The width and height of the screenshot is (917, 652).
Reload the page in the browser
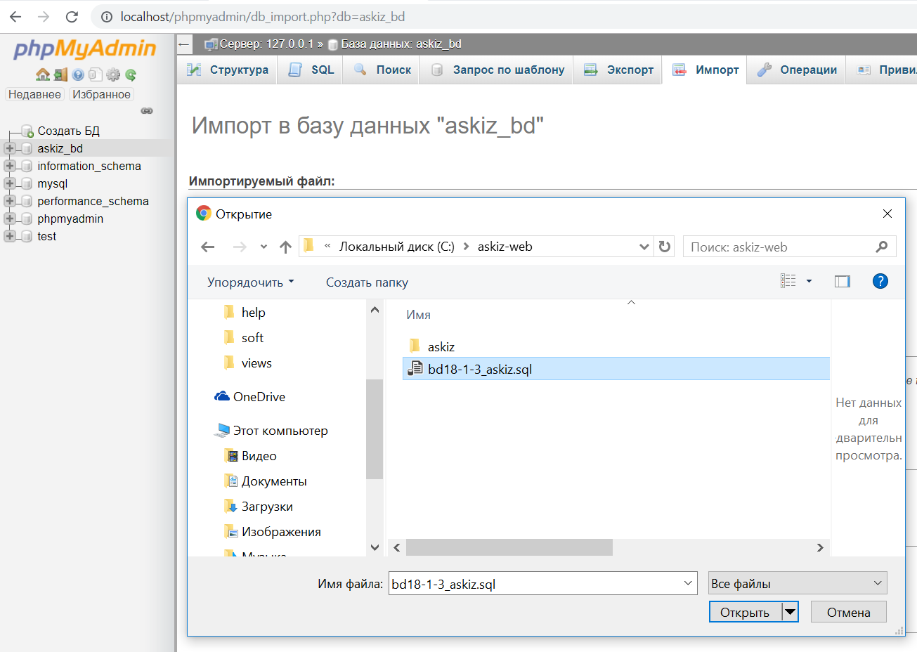[72, 17]
